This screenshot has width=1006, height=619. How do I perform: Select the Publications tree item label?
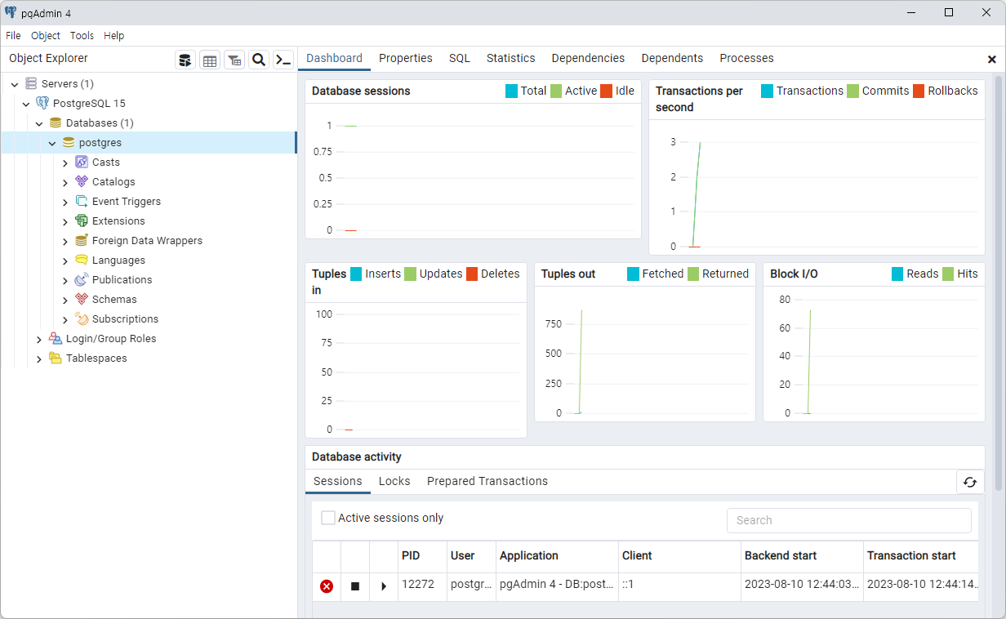point(122,280)
